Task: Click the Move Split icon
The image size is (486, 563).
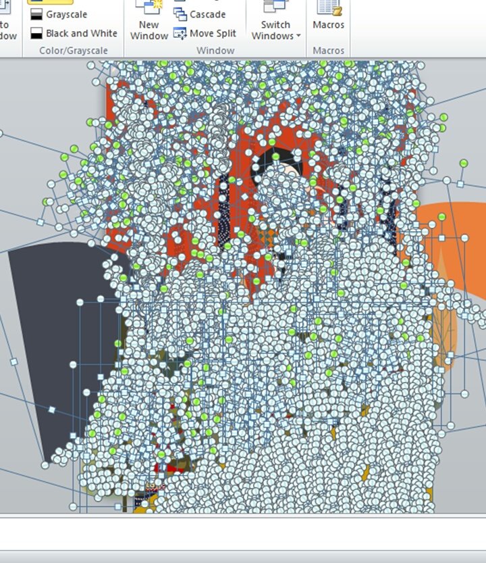Action: pos(180,33)
